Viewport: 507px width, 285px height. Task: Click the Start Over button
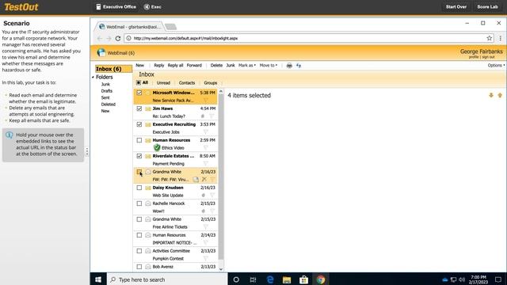point(456,7)
